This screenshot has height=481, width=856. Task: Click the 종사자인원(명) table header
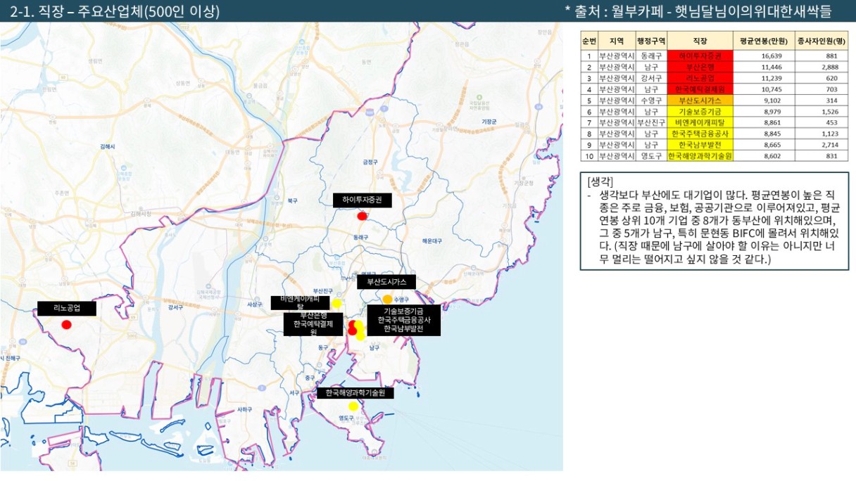click(821, 41)
